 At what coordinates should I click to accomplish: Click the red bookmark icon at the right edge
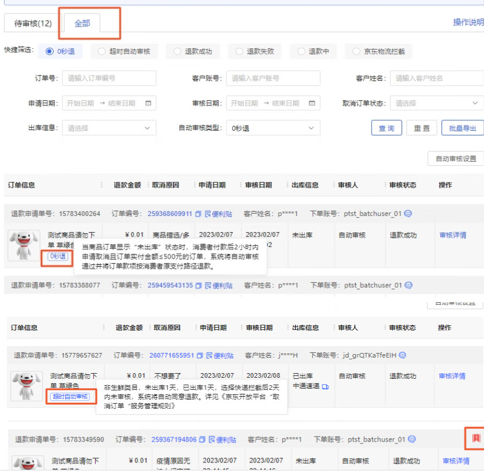coord(478,438)
